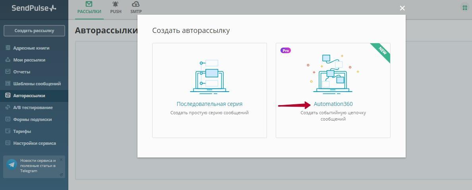Open Отчеты section
This screenshot has height=190, width=472.
pyautogui.click(x=22, y=72)
